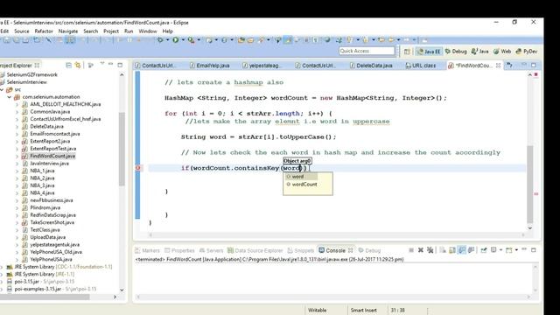The height and width of the screenshot is (315, 560).
Task: Open the Source menu
Action: 22,31
